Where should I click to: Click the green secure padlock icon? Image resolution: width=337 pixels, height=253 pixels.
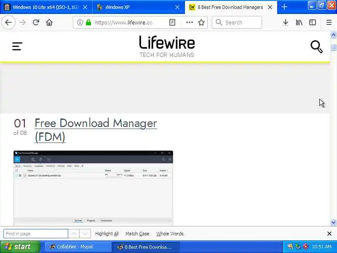click(88, 22)
